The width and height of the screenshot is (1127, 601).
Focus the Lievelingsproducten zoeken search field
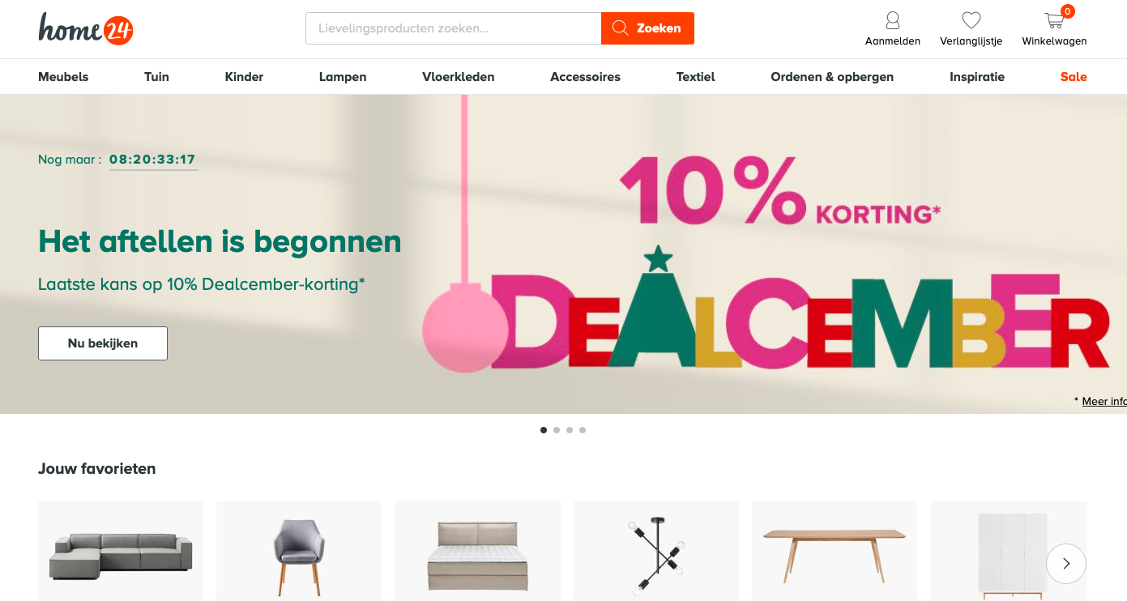coord(454,28)
